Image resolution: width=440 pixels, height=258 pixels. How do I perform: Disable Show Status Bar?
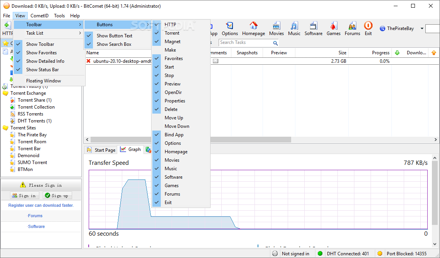[x=50, y=69]
